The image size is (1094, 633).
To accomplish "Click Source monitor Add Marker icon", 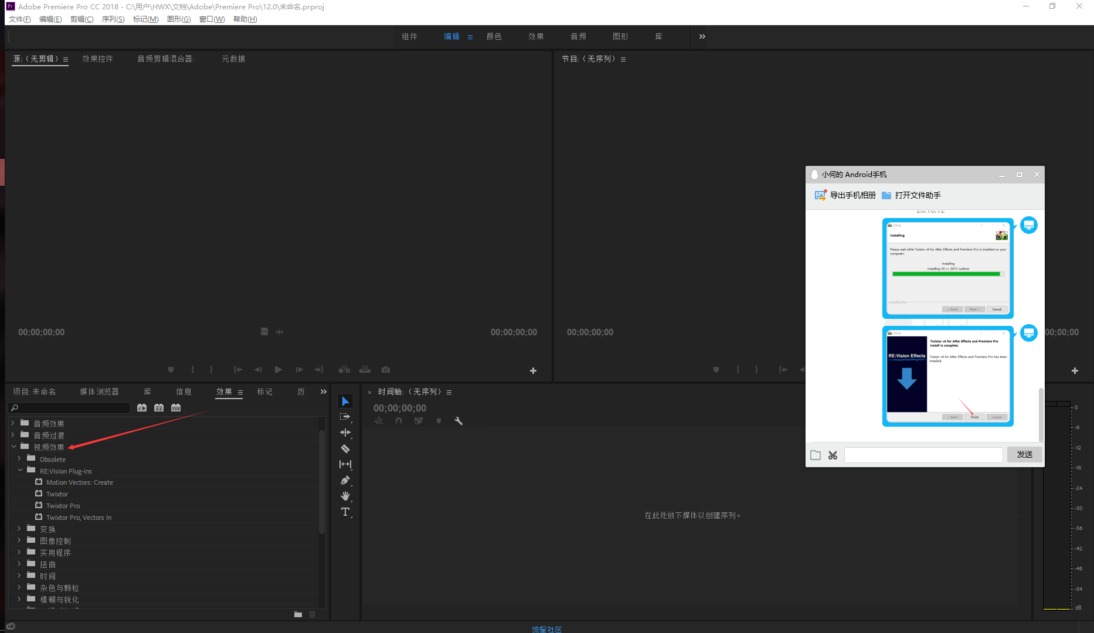I will point(171,370).
